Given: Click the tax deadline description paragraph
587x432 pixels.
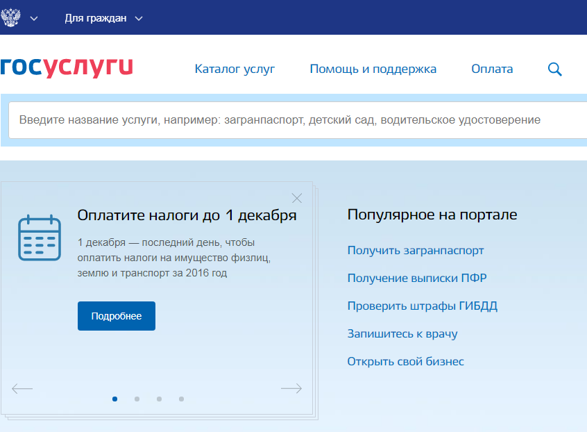Looking at the screenshot, I should click(174, 258).
